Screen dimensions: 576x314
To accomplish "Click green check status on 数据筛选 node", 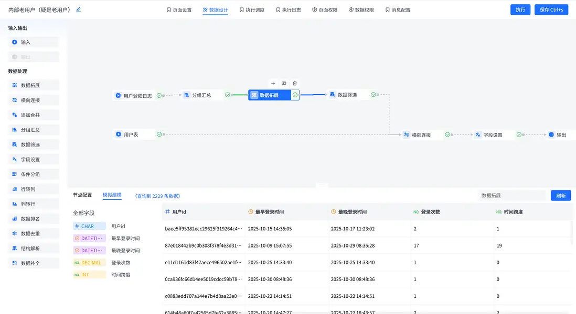I will [x=373, y=95].
